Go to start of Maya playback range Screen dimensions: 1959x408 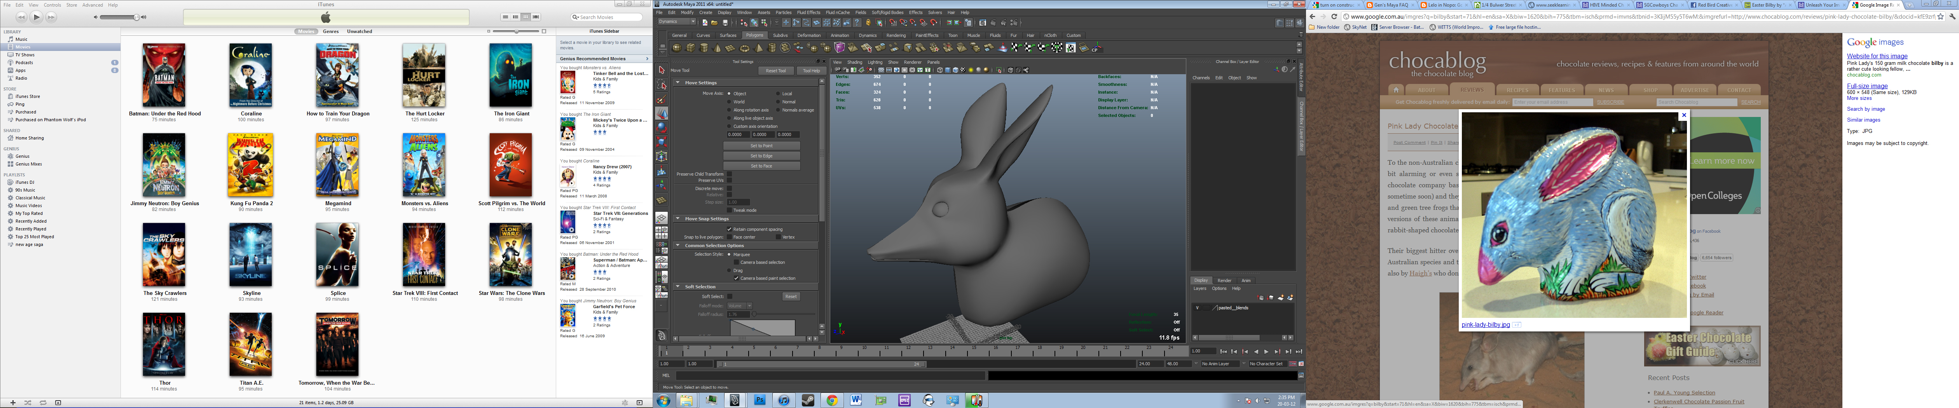click(1224, 352)
